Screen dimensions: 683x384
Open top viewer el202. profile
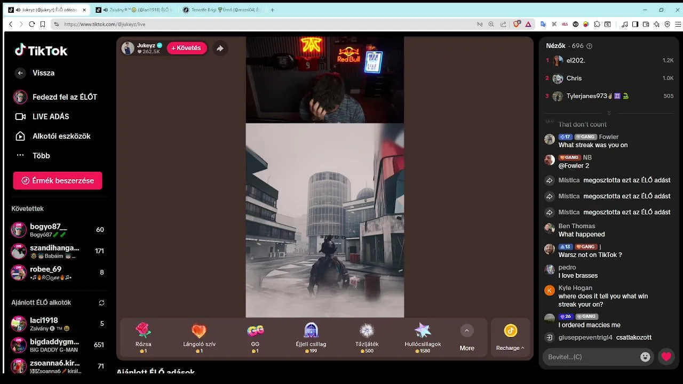point(609,61)
